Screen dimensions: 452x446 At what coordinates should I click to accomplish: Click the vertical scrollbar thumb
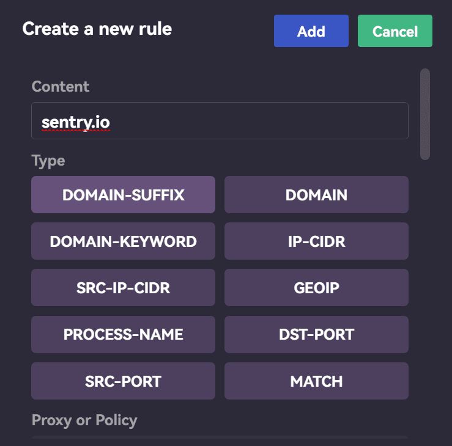click(425, 114)
